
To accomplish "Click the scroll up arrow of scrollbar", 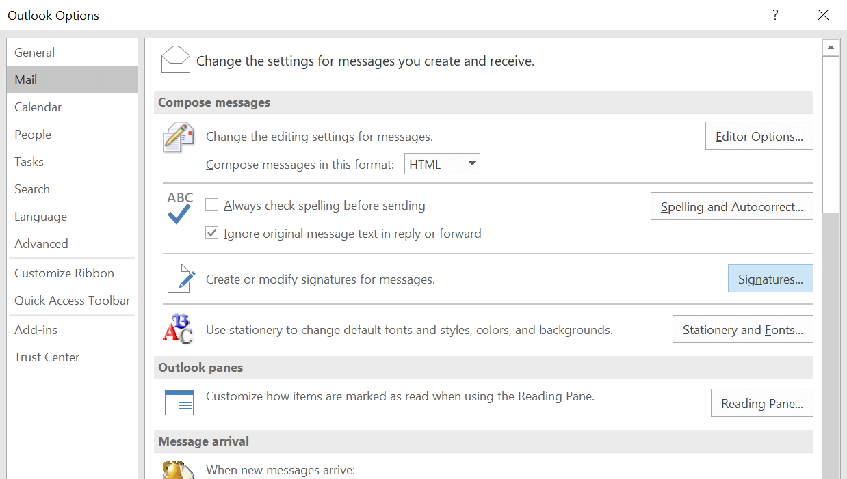I will (831, 48).
